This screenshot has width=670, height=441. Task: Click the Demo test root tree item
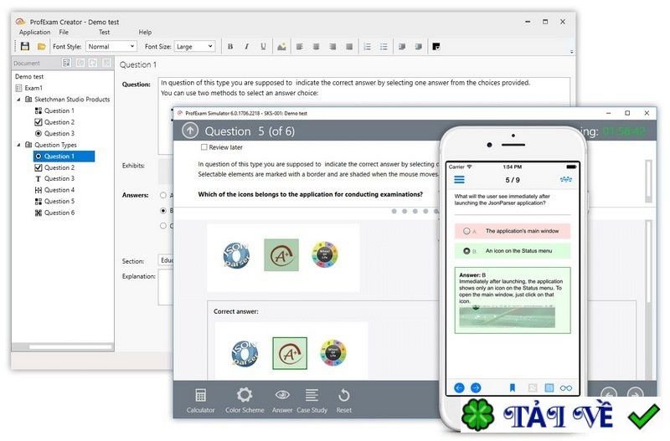click(x=29, y=77)
